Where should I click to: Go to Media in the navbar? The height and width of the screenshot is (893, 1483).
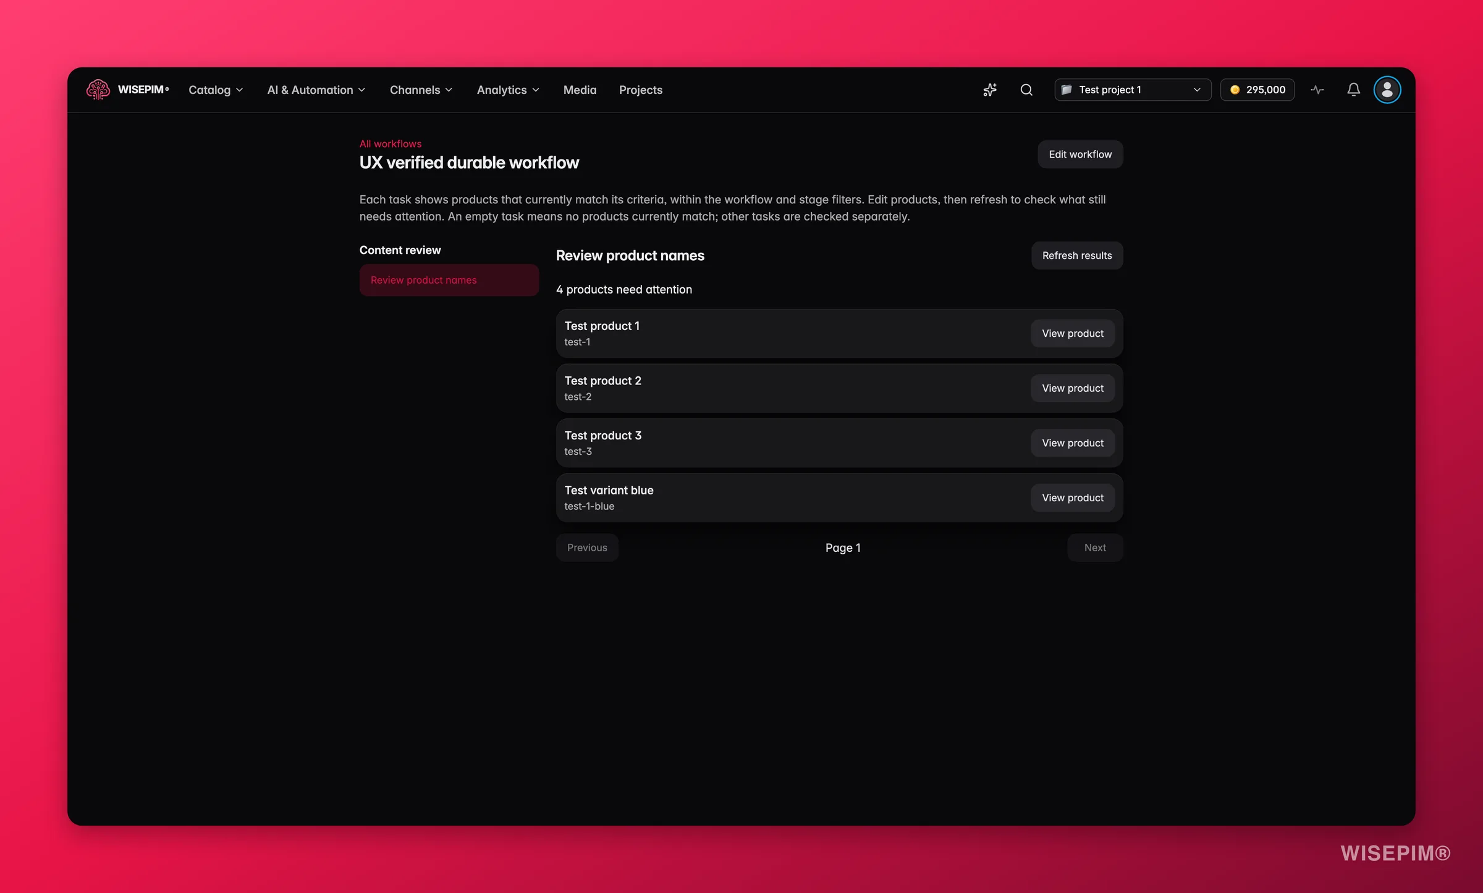tap(580, 90)
